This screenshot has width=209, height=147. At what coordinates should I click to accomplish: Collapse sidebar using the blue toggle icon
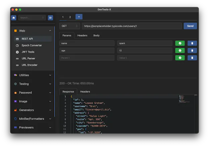(x=50, y=18)
